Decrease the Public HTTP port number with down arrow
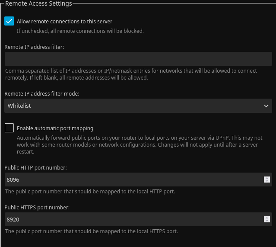276x247 pixels. 267,181
